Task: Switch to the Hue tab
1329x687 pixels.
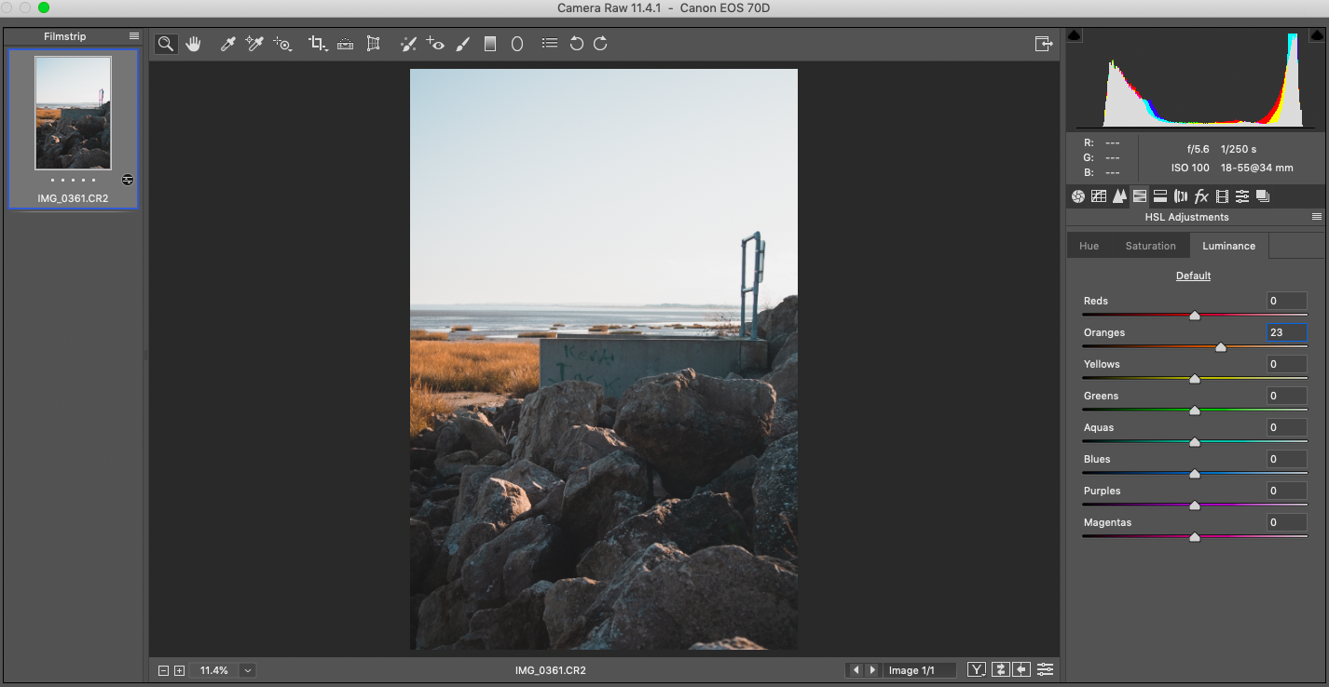Action: 1089,246
